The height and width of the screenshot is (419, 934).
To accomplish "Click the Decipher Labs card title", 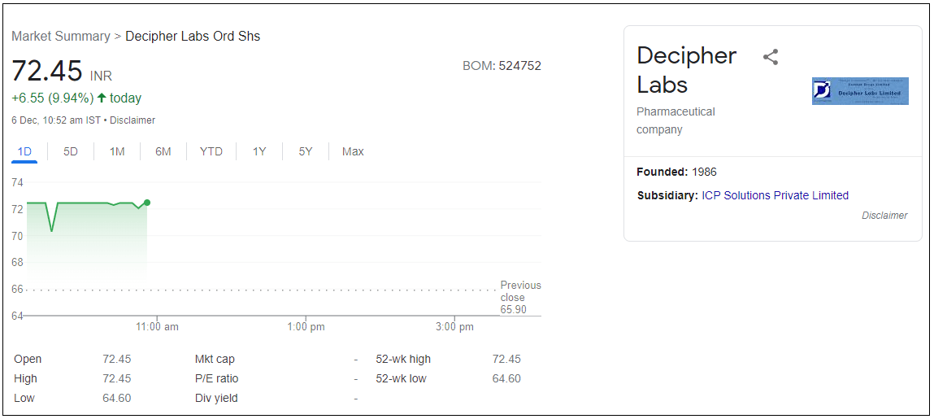I will [687, 70].
